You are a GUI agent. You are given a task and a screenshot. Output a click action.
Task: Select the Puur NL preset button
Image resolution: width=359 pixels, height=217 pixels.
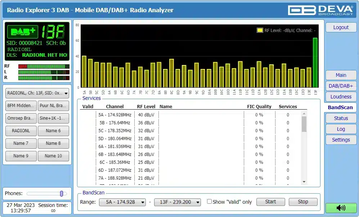53,106
